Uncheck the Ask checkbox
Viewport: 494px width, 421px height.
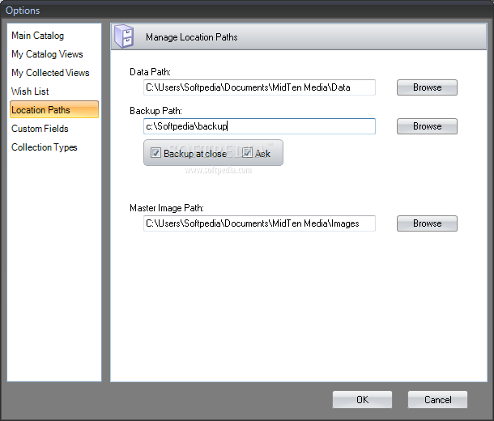247,153
